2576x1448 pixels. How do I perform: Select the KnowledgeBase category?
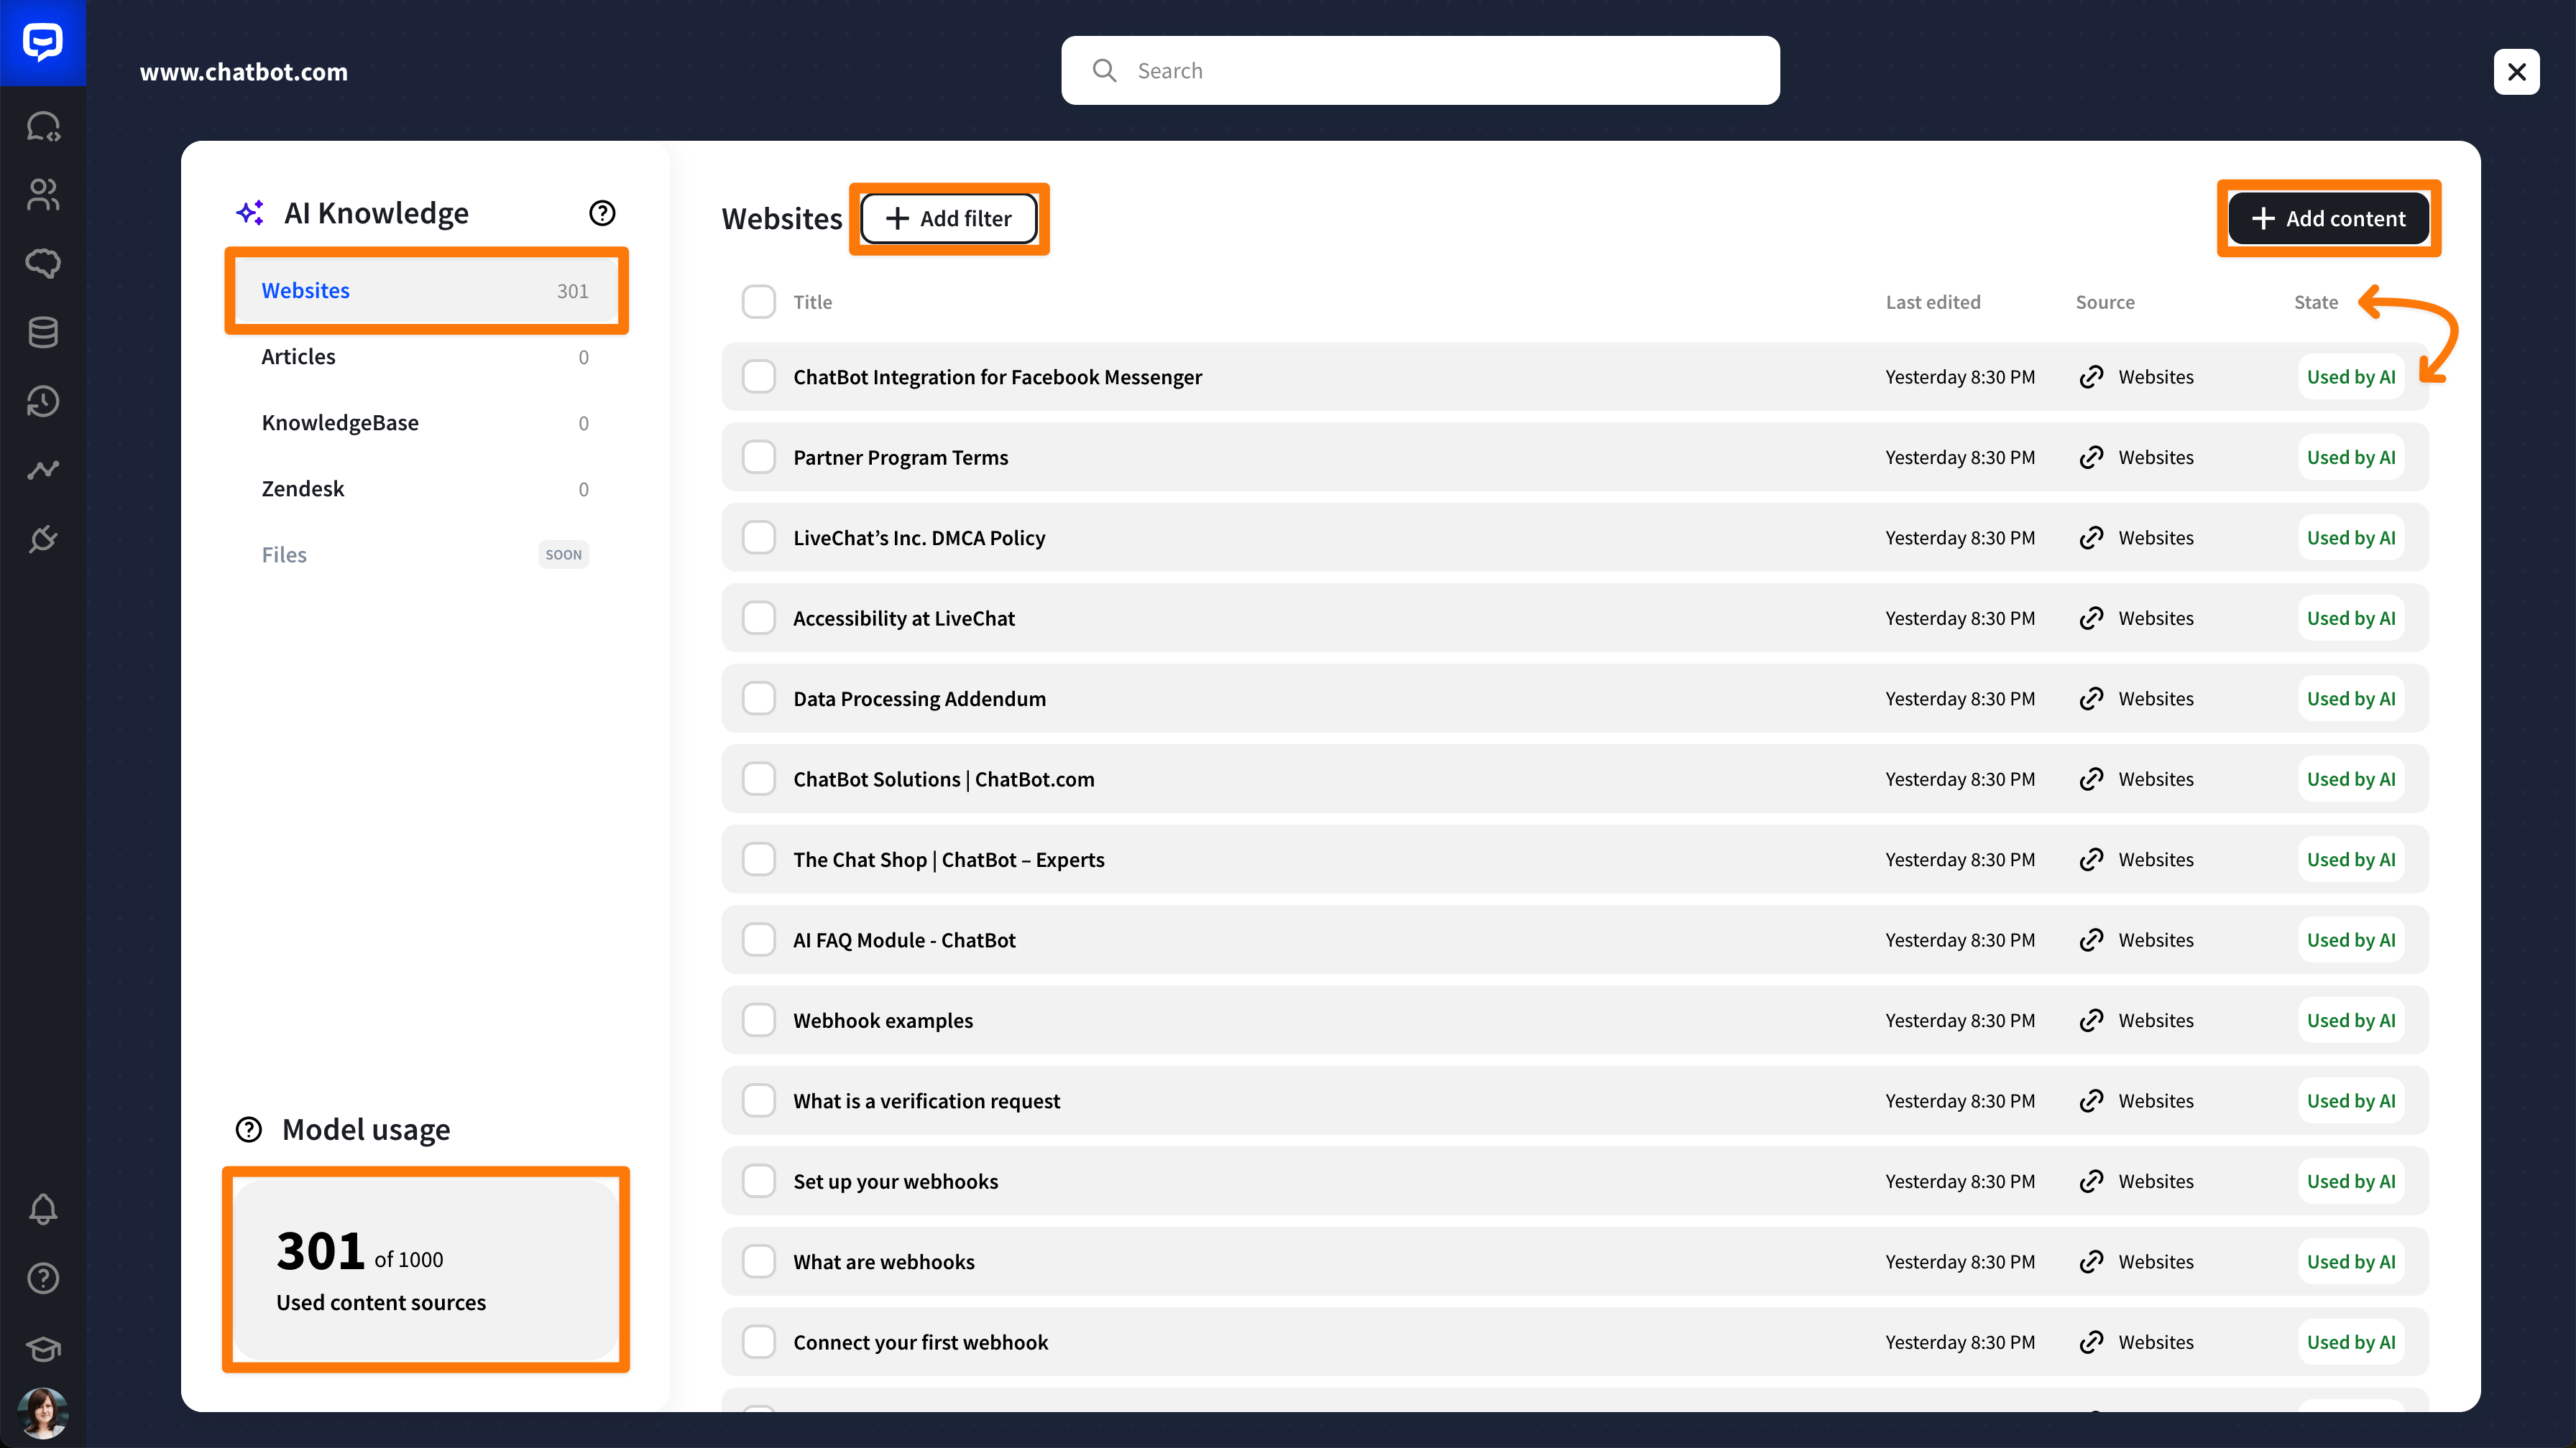tap(426, 423)
